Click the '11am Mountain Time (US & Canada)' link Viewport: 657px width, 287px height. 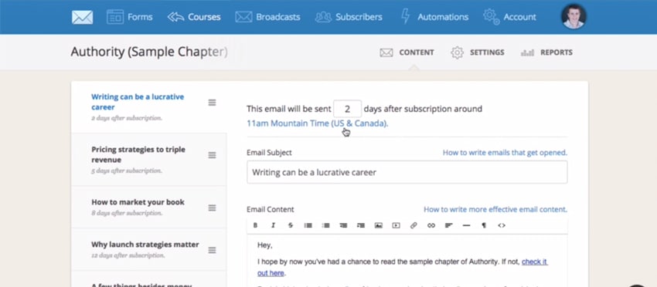click(317, 123)
